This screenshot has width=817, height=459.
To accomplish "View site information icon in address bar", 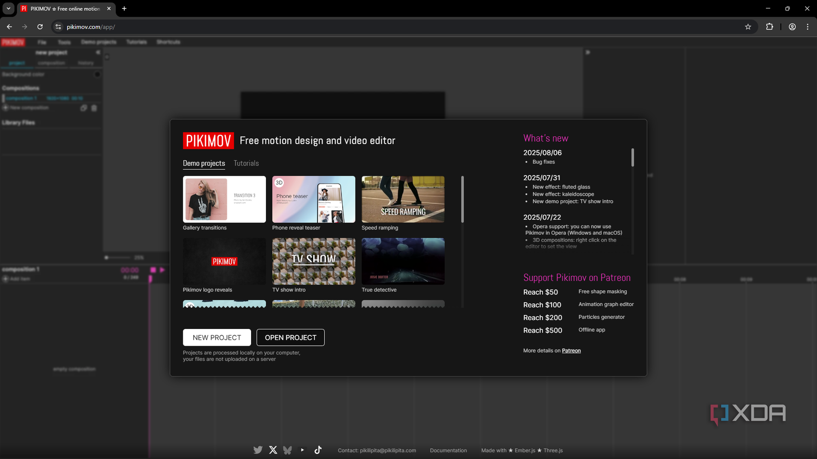I will (58, 27).
